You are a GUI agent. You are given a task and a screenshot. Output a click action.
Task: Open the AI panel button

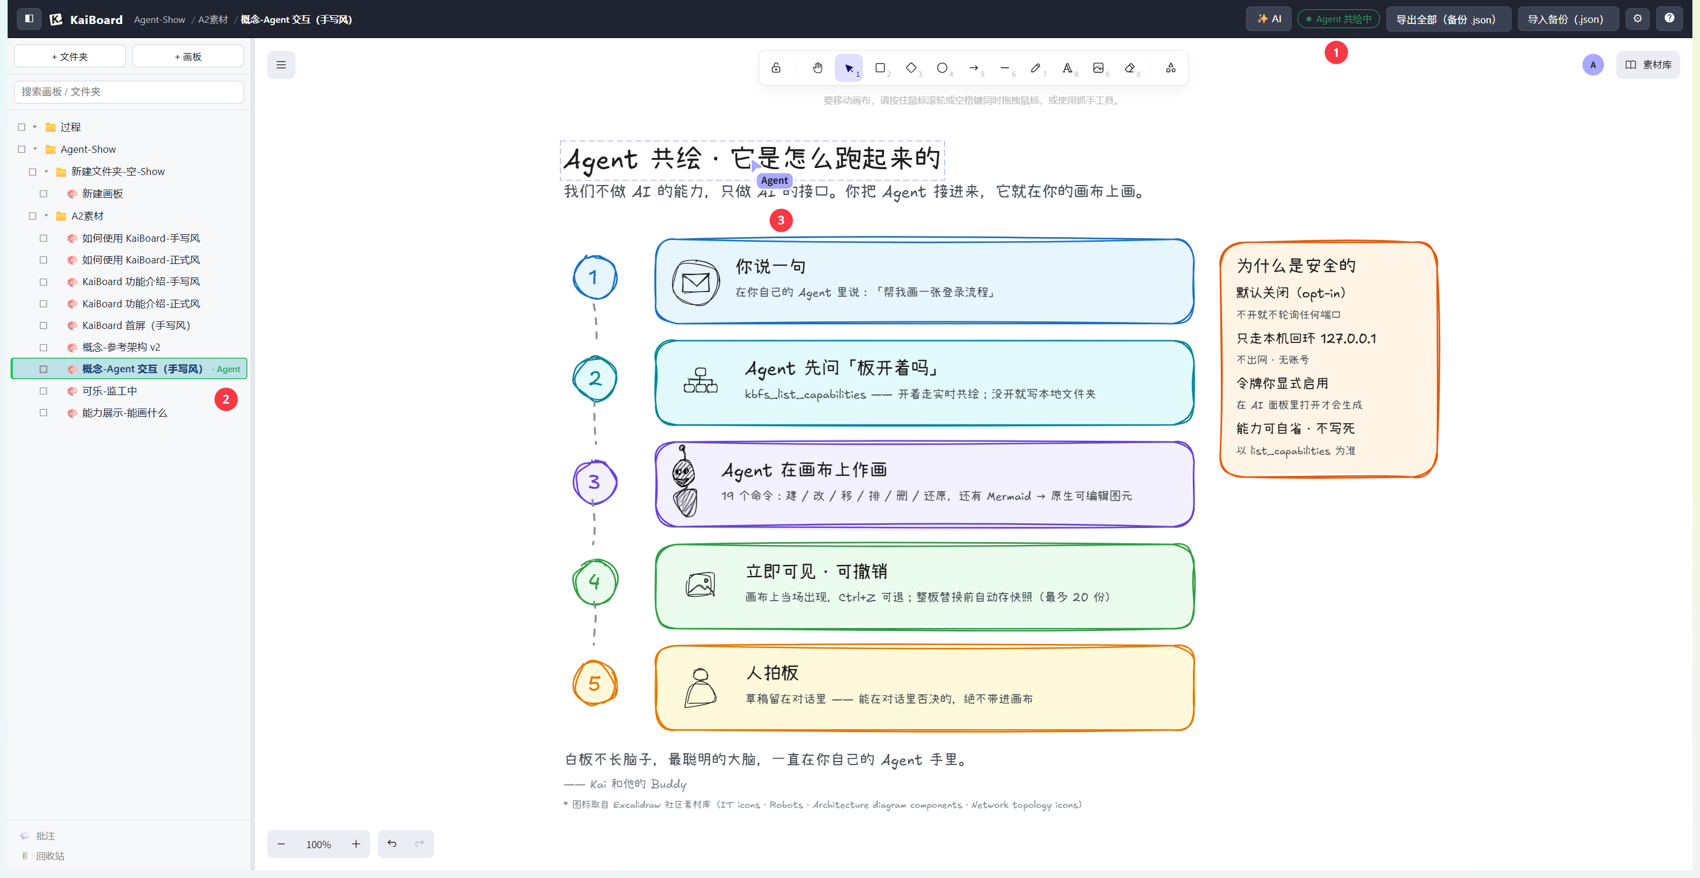1268,19
